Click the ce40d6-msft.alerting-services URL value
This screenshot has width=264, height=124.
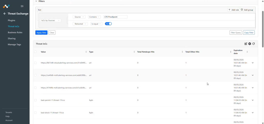(64, 75)
